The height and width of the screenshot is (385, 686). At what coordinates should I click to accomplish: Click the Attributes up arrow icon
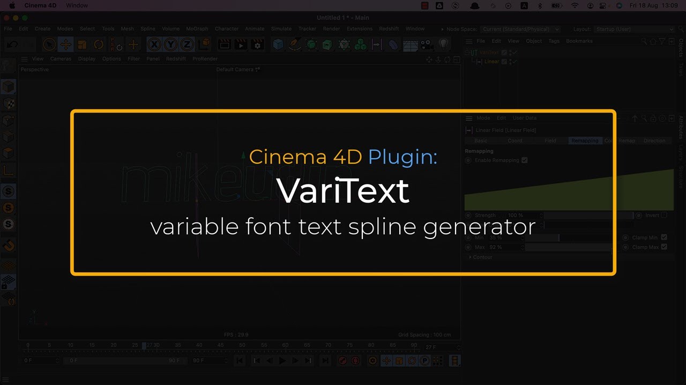coord(636,119)
